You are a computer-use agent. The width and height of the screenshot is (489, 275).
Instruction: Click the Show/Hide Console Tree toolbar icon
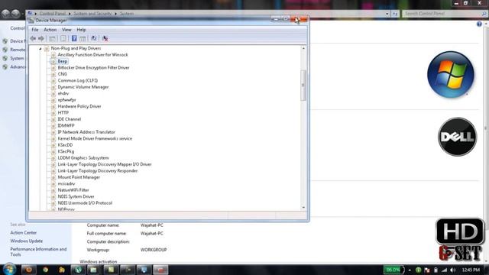(x=52, y=38)
